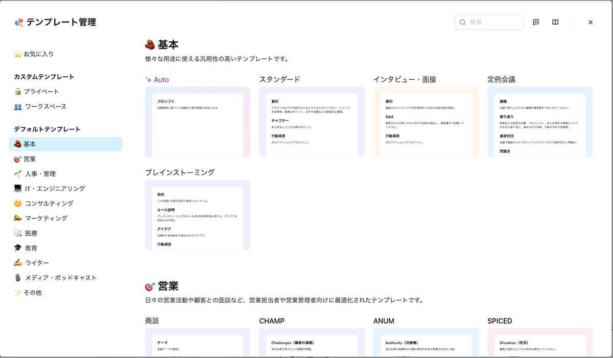Open the 定例会議 template card
Screen dimensions: 613x358
tap(540, 122)
